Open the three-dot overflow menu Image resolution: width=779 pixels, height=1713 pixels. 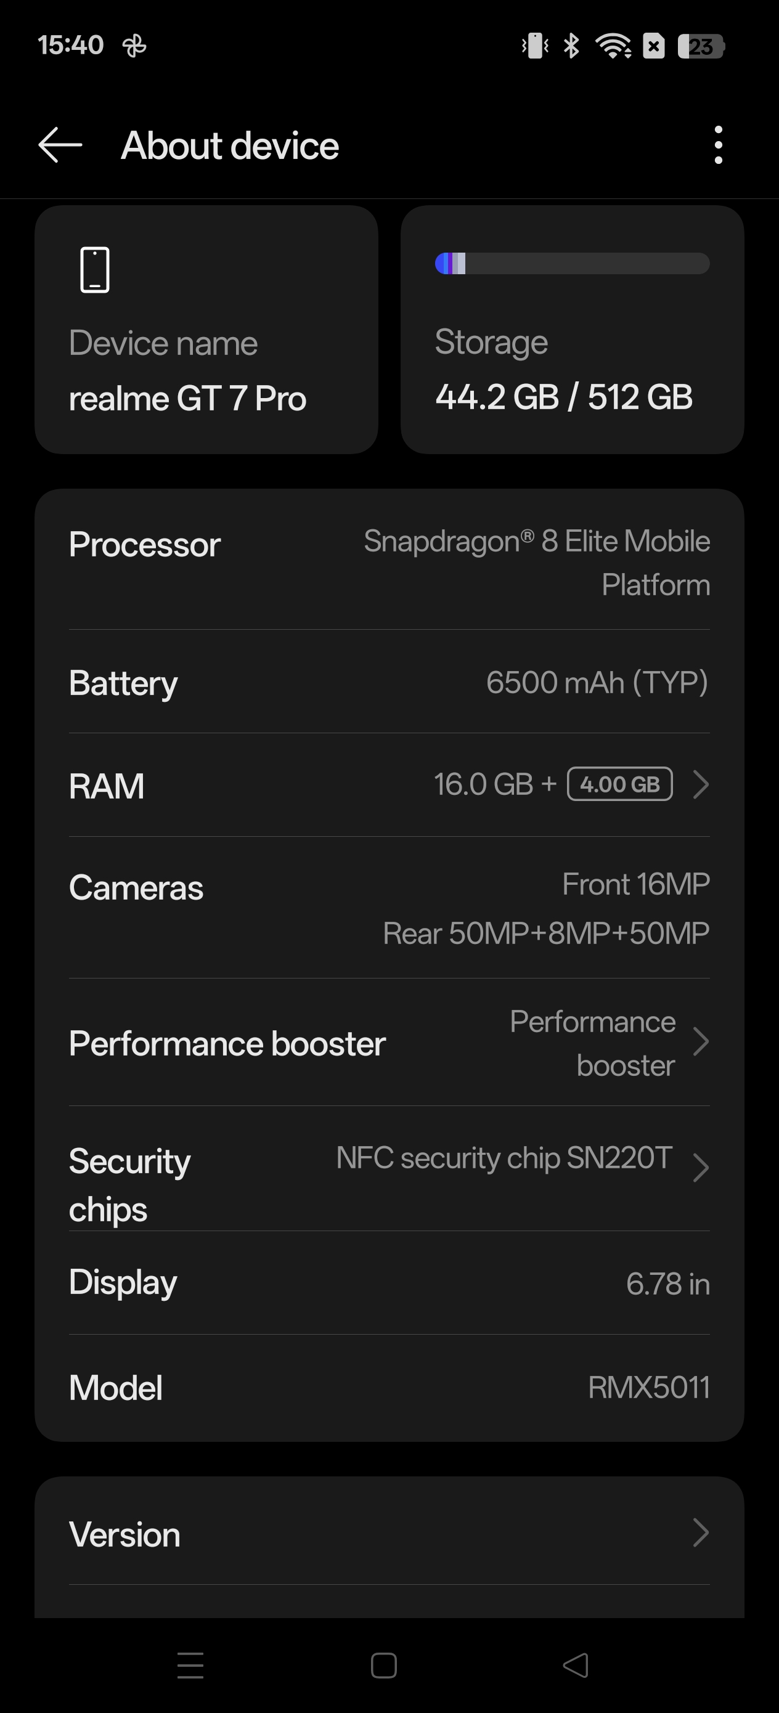tap(718, 145)
